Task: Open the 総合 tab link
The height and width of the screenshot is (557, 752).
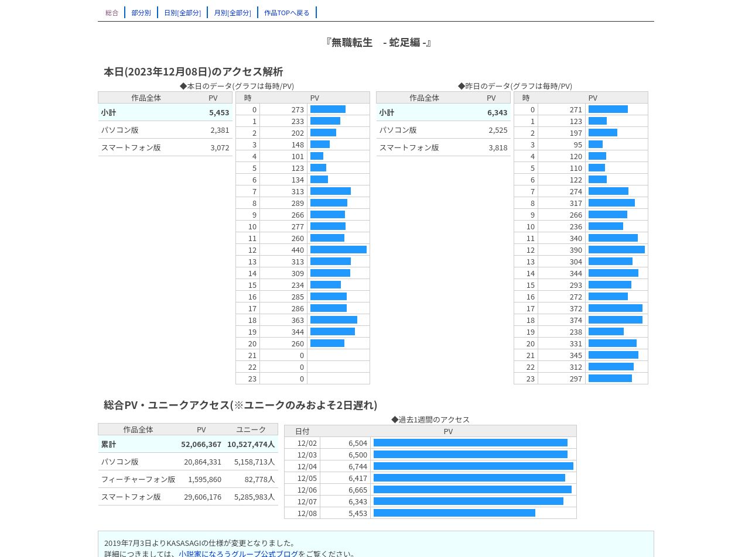Action: click(112, 12)
